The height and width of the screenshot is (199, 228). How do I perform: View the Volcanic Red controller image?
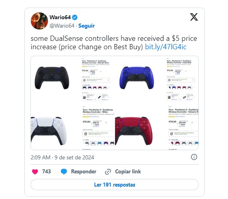pyautogui.click(x=134, y=131)
